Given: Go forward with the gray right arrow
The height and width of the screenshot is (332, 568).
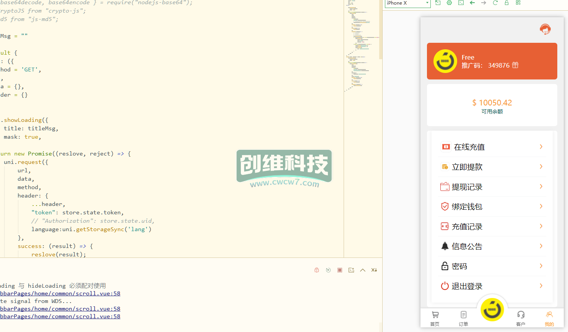Looking at the screenshot, I should point(484,3).
